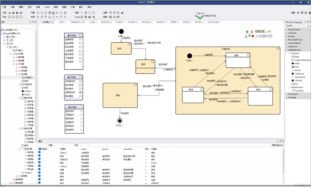311x187 pixels.
Task: Select Final_1 in project tree
Action: [x=26, y=94]
